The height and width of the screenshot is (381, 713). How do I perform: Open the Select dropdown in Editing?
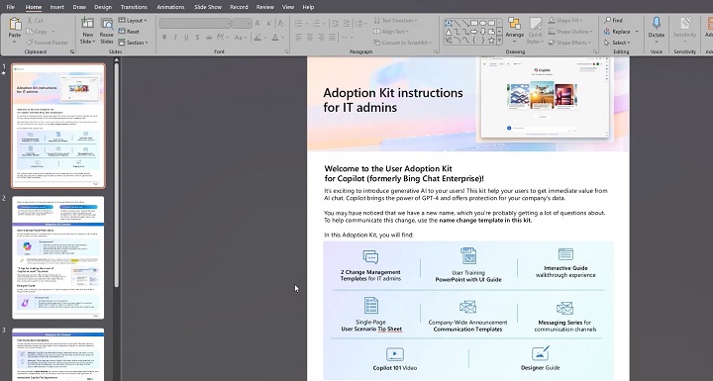point(618,43)
